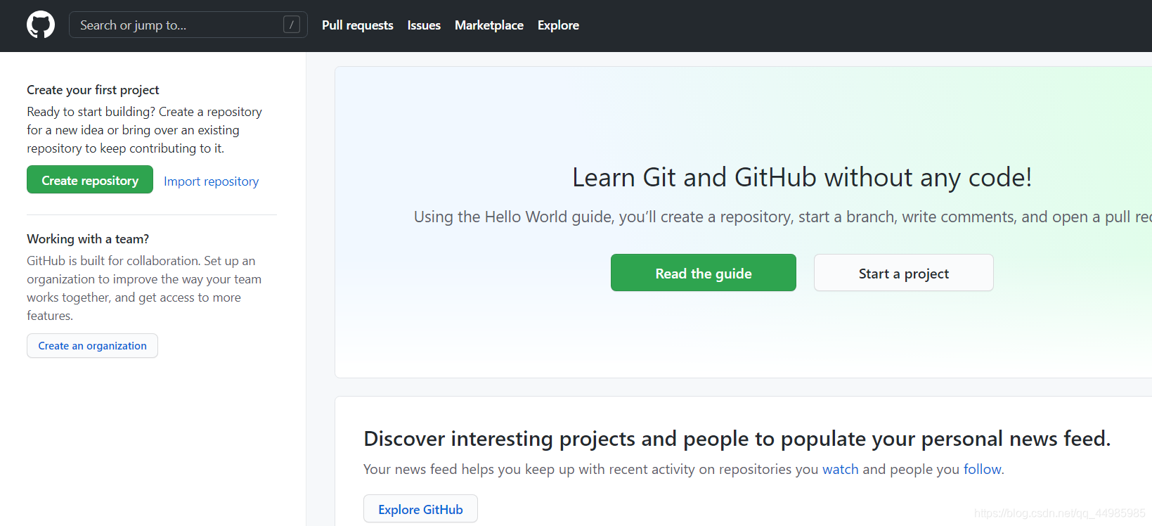The height and width of the screenshot is (526, 1152).
Task: Follow the 'follow' link in news feed text
Action: 982,469
